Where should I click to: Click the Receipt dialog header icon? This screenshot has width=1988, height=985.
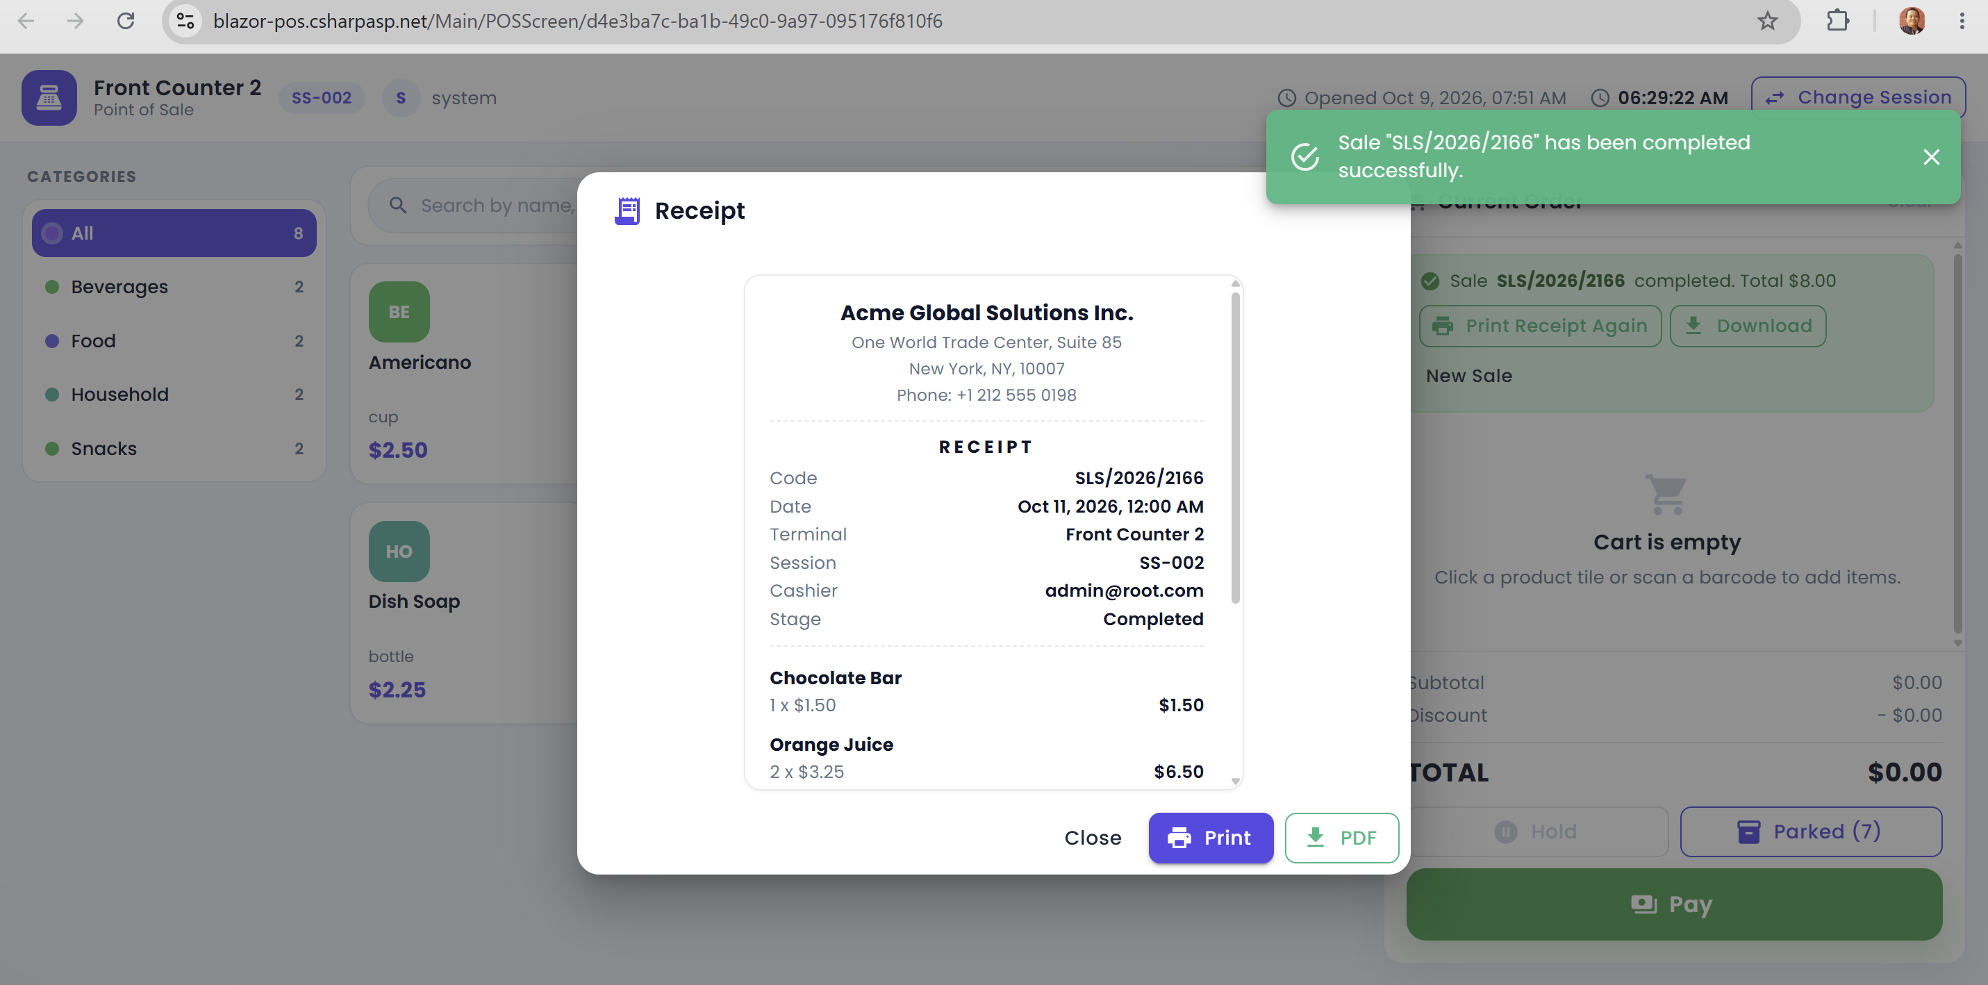[627, 210]
